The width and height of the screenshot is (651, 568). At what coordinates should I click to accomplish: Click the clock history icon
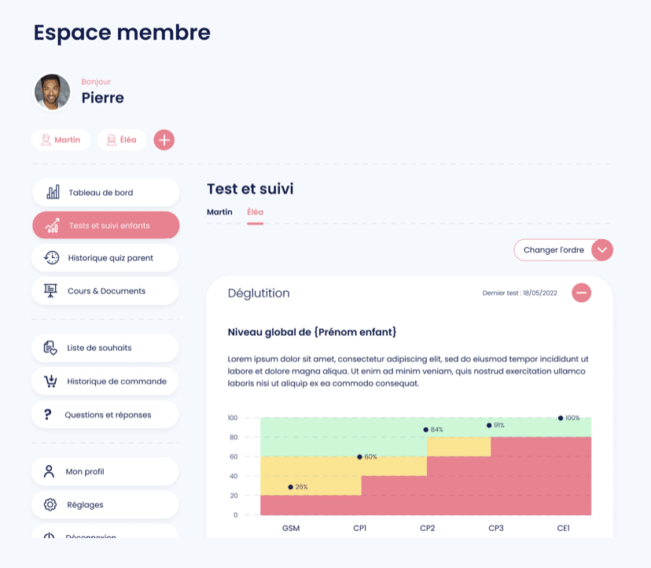tap(51, 257)
